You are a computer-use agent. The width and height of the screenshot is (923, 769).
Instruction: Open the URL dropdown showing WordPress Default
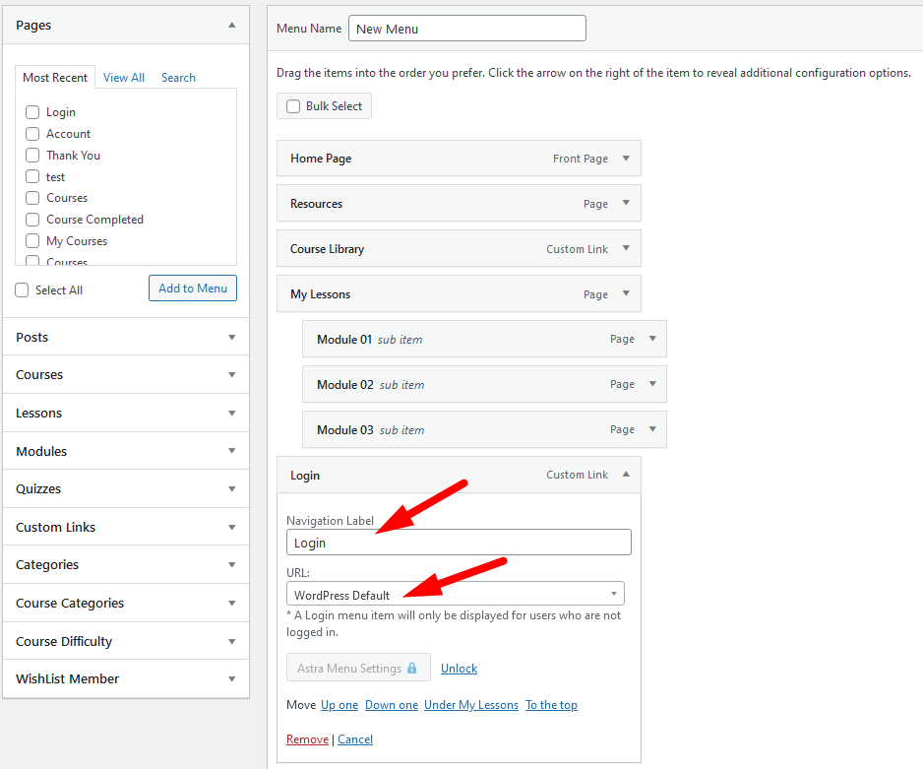pyautogui.click(x=455, y=593)
